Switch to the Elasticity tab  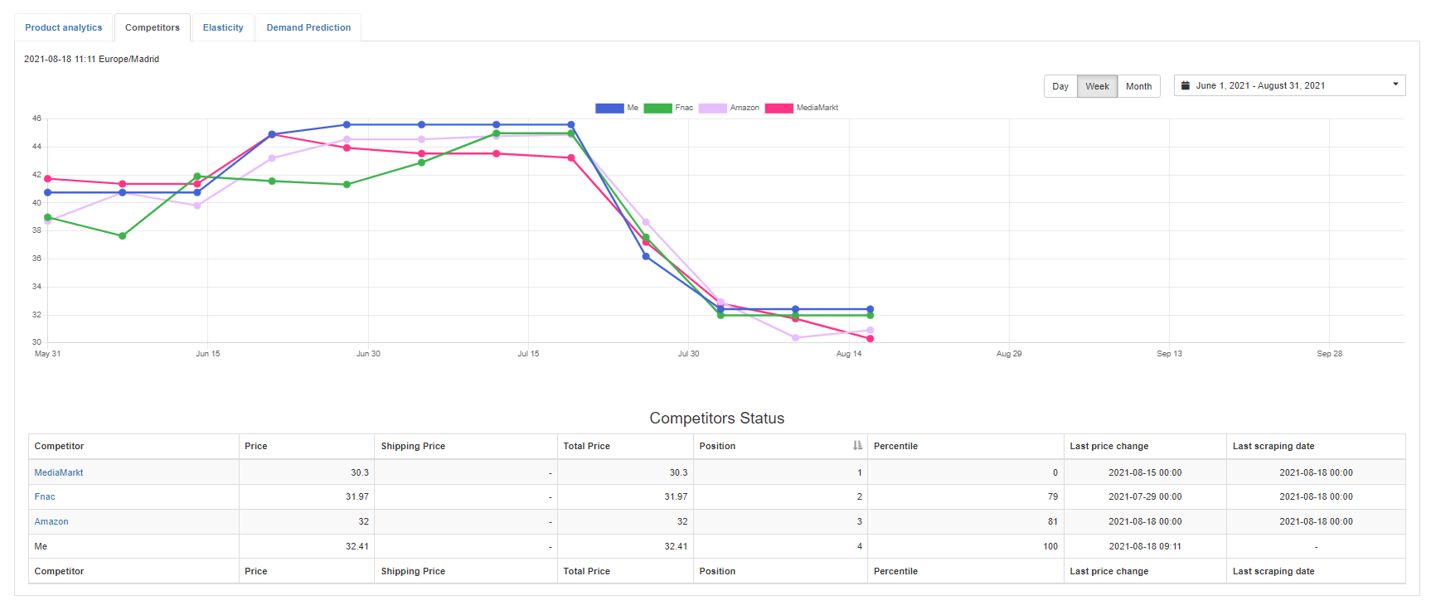tap(223, 27)
